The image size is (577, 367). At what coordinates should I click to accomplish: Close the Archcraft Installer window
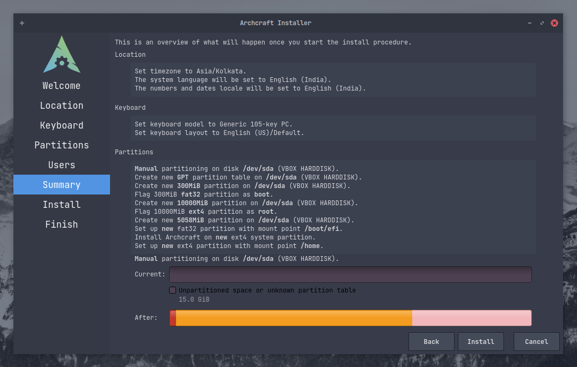(554, 23)
